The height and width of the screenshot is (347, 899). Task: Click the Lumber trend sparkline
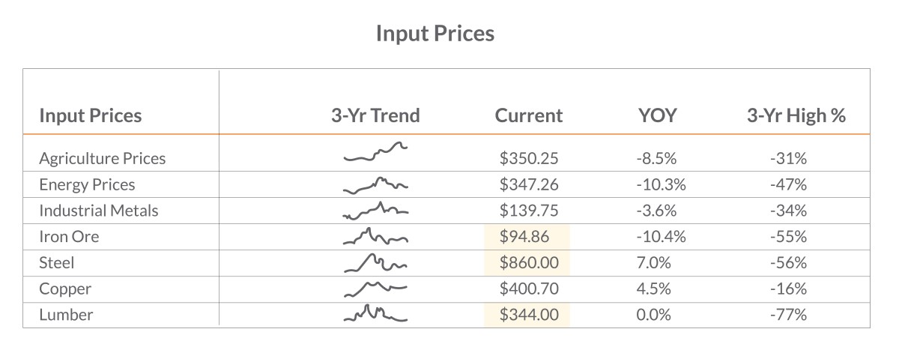pos(375,314)
